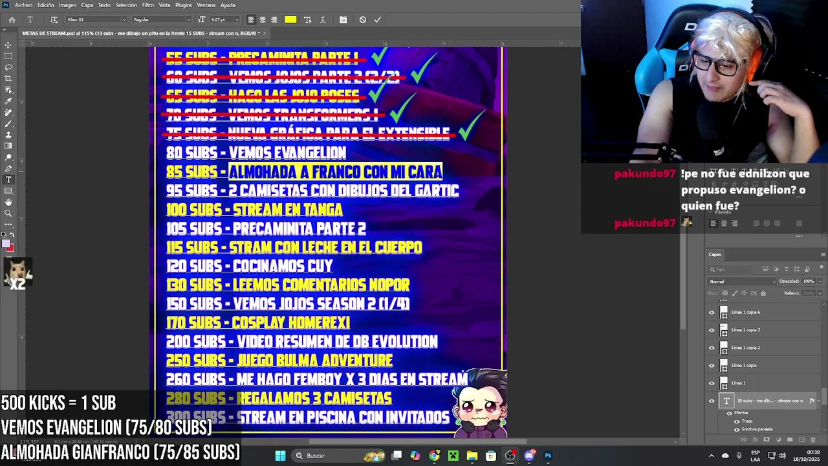Select the Rectangular Marquee tool
The image size is (828, 466).
8,56
